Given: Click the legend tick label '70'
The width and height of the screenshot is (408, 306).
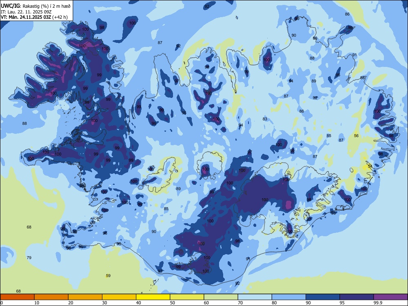Looking at the screenshot, I should click(x=240, y=303).
